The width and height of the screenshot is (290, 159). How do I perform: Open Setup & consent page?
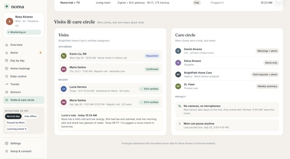pyautogui.click(x=24, y=151)
